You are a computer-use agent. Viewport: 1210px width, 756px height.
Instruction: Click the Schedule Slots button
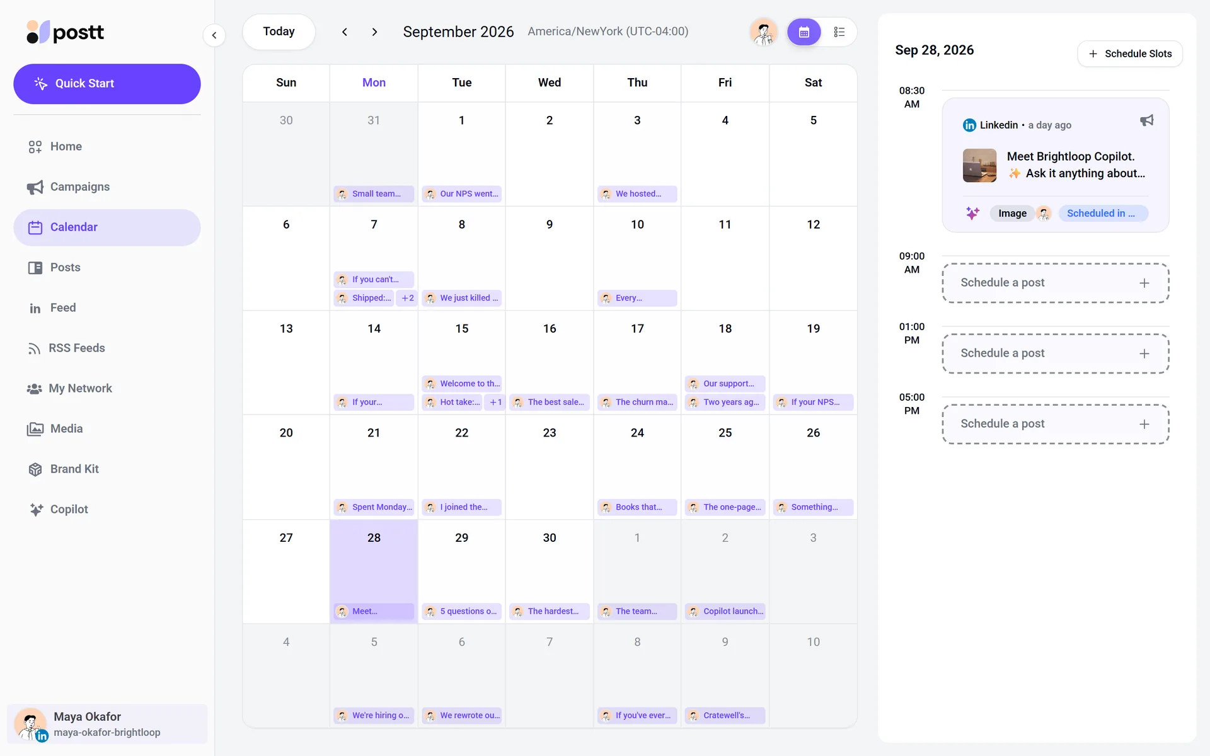[x=1129, y=54]
